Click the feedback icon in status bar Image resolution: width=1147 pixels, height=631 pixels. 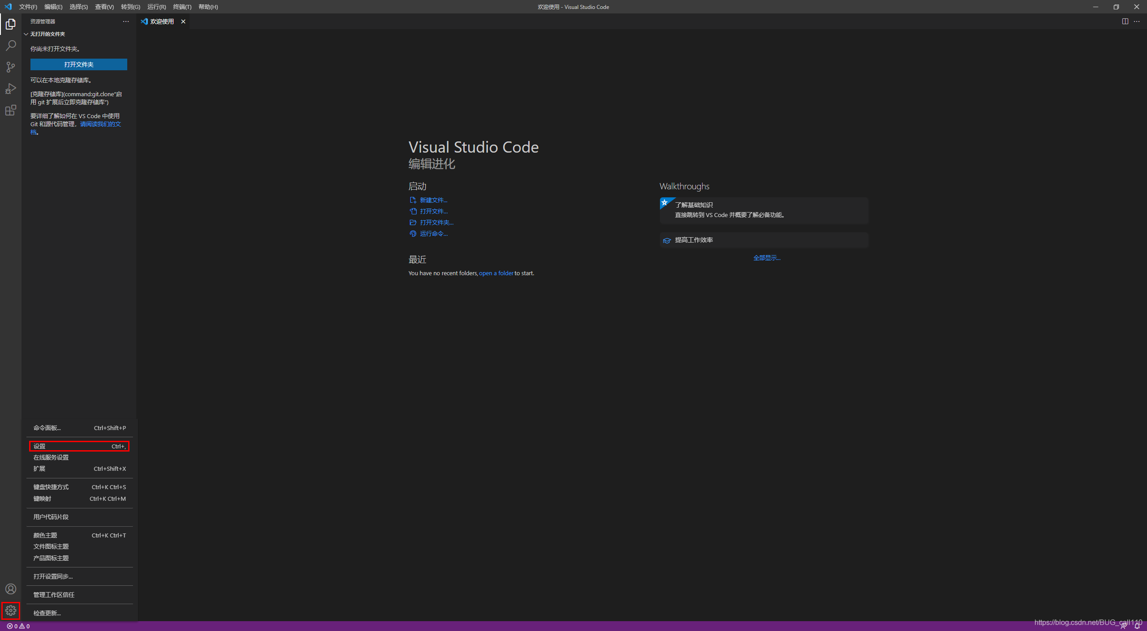point(1123,627)
